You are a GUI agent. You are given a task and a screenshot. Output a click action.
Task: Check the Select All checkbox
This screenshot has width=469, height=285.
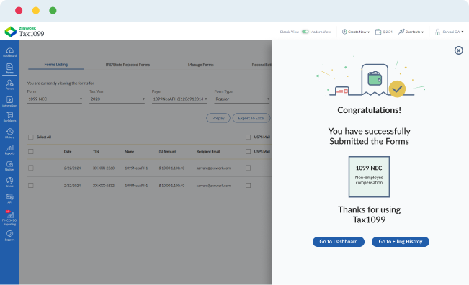click(x=30, y=137)
